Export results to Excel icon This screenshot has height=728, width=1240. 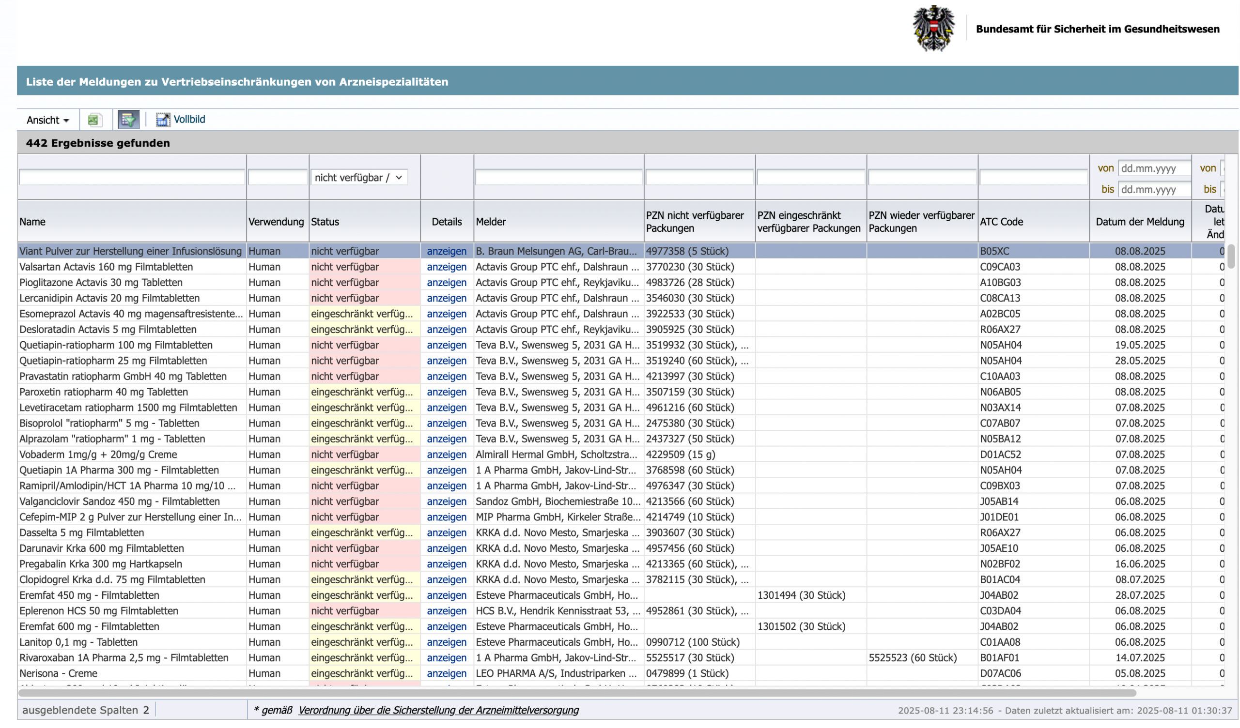click(x=94, y=120)
